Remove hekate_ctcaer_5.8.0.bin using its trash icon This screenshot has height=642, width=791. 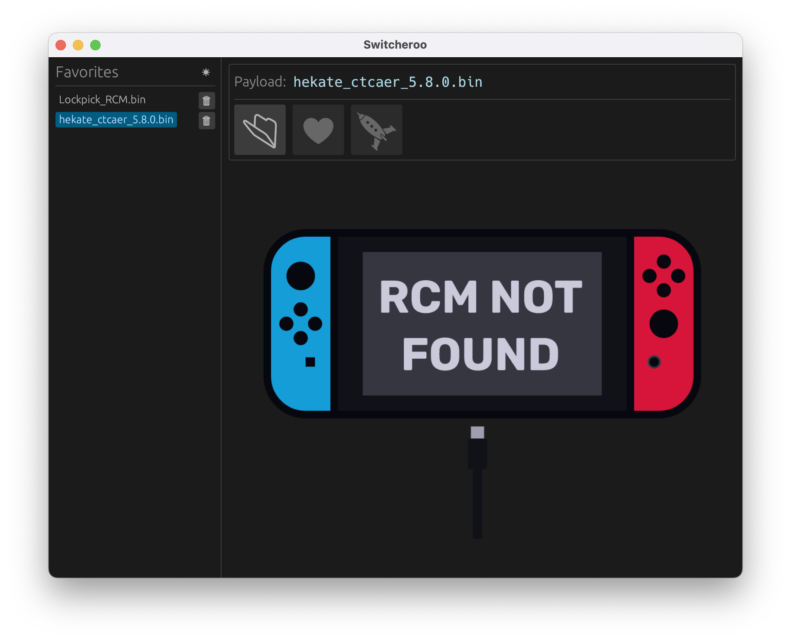point(206,121)
